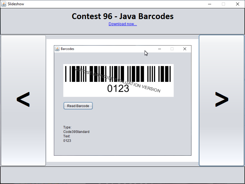Advance to the next slide using the right arrow
The width and height of the screenshot is (245, 184).
pos(221,100)
